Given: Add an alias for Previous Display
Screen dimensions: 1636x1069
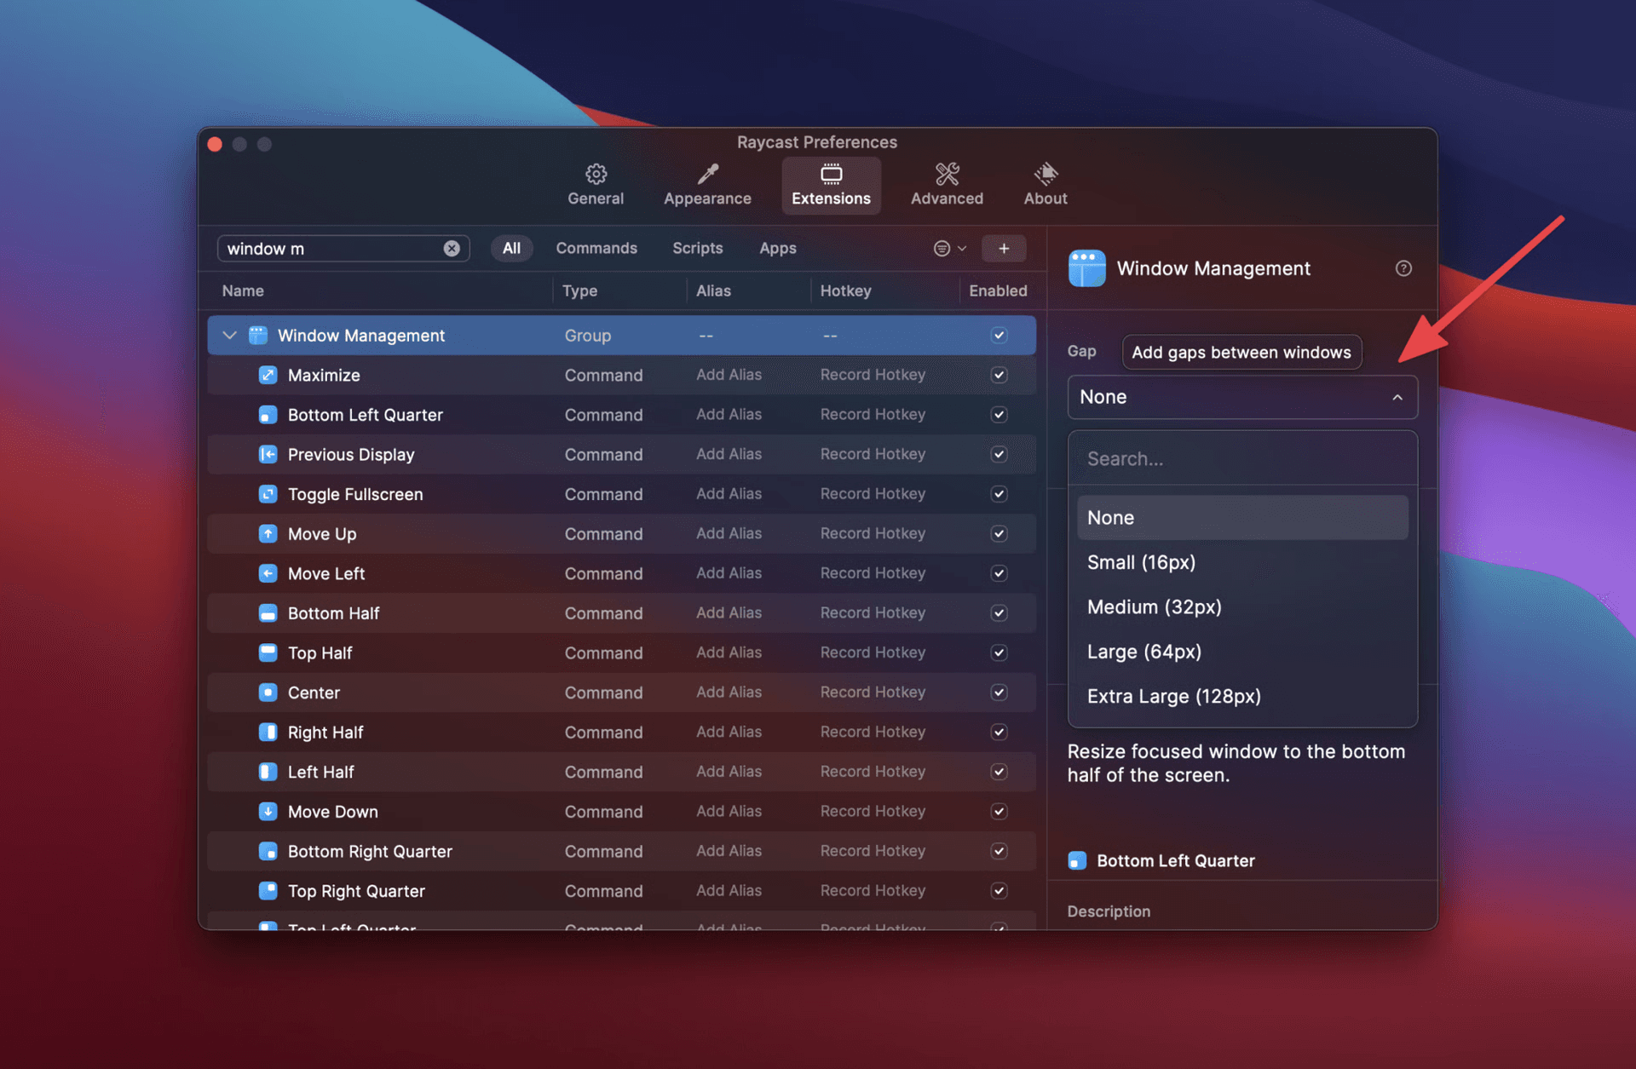Looking at the screenshot, I should pyautogui.click(x=729, y=454).
